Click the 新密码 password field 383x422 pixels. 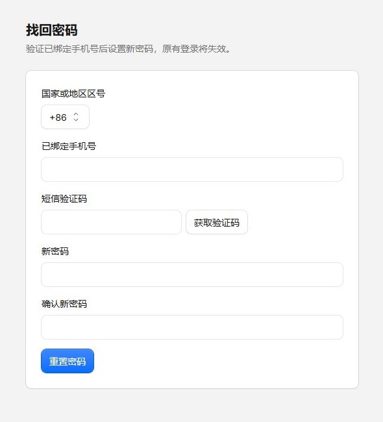[192, 275]
